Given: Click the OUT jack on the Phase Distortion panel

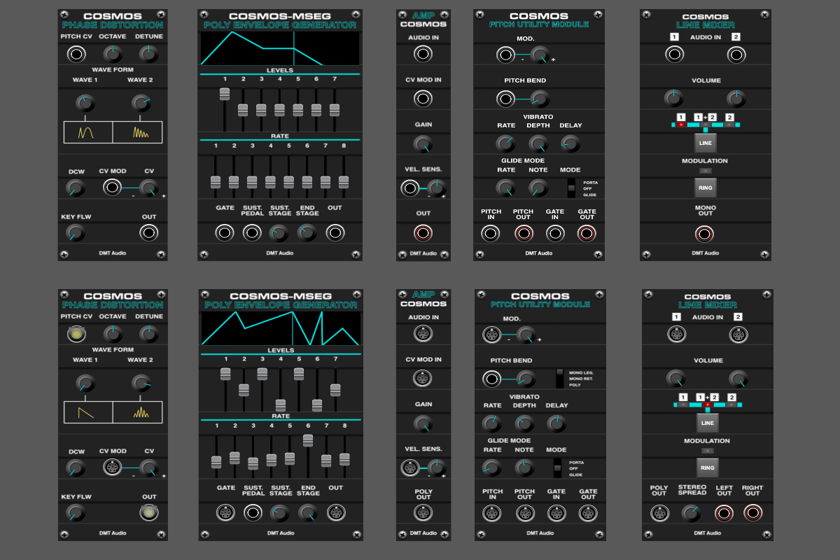Looking at the screenshot, I should [148, 233].
